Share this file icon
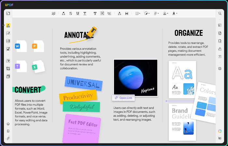The width and height of the screenshot is (228, 146). click(x=220, y=49)
